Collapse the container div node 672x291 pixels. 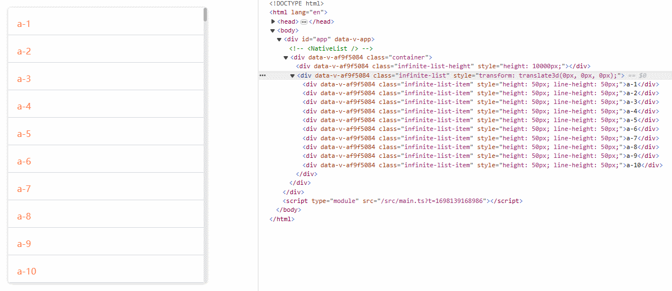tap(286, 57)
